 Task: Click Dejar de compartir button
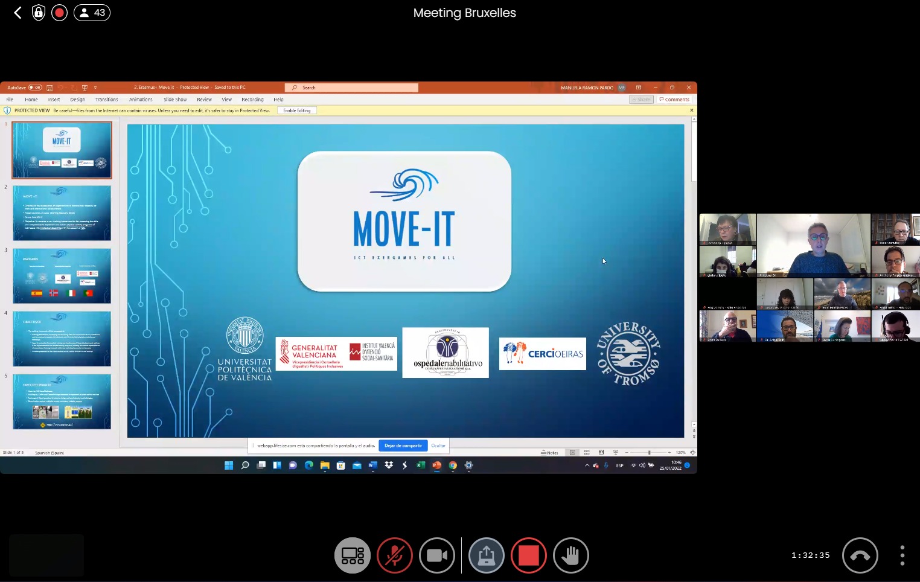click(403, 446)
